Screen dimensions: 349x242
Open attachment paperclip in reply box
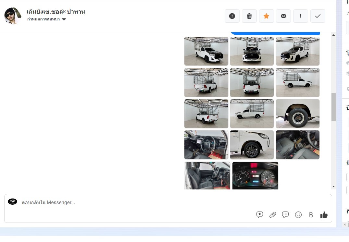pyautogui.click(x=272, y=215)
